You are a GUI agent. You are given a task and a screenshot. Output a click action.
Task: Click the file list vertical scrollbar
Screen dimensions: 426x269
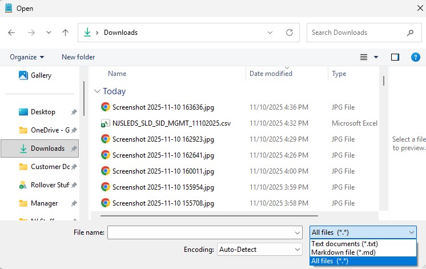[384, 81]
